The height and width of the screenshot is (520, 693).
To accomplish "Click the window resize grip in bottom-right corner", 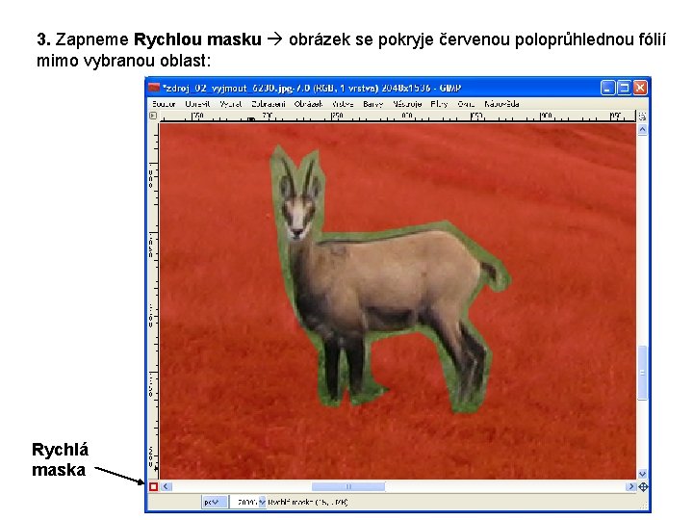I will [644, 505].
